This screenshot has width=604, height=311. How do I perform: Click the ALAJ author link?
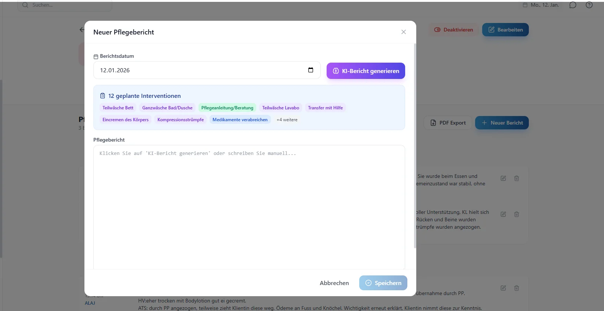click(90, 303)
